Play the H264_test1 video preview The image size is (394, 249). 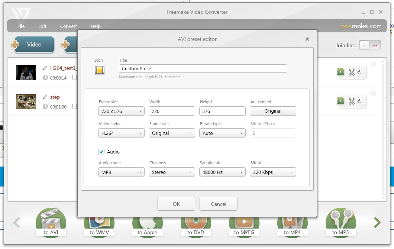(x=340, y=72)
